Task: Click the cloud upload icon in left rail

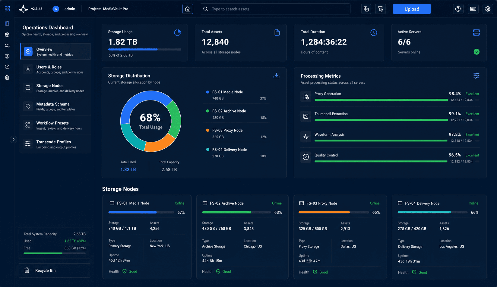Action: tap(7, 46)
